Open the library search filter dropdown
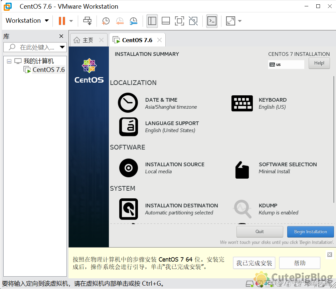 pyautogui.click(x=62, y=47)
